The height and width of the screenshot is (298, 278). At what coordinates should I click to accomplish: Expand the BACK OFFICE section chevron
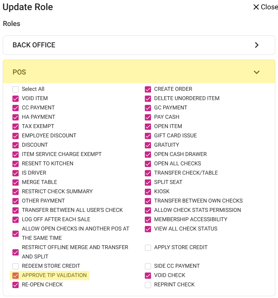pos(256,45)
